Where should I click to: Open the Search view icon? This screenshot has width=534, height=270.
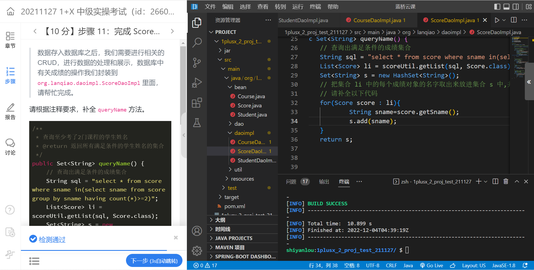coord(197,42)
